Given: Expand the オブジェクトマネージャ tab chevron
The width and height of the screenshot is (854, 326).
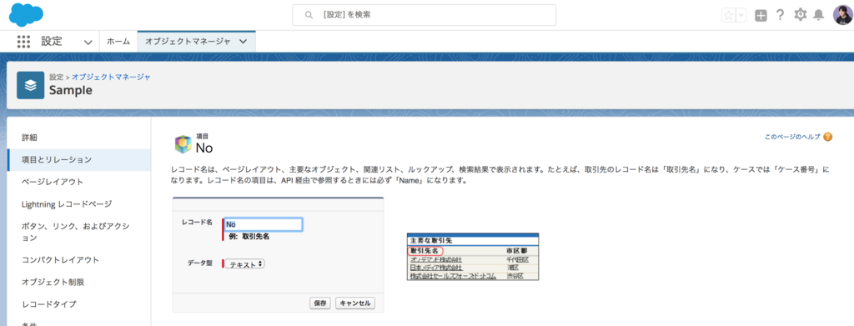Looking at the screenshot, I should point(243,42).
